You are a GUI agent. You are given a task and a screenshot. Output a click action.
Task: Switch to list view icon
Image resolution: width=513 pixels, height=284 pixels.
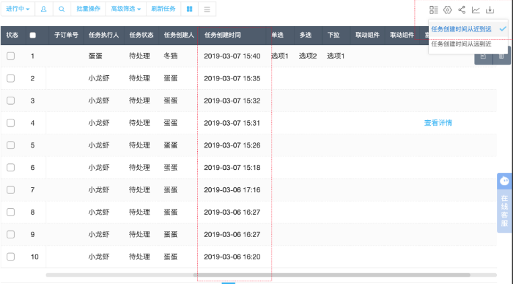pyautogui.click(x=207, y=9)
